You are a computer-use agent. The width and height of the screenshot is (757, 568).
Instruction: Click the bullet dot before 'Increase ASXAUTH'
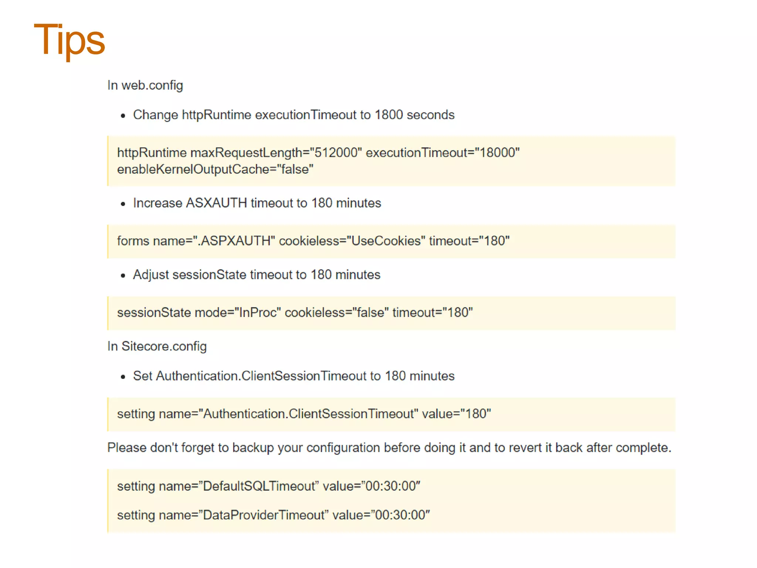[x=123, y=204]
